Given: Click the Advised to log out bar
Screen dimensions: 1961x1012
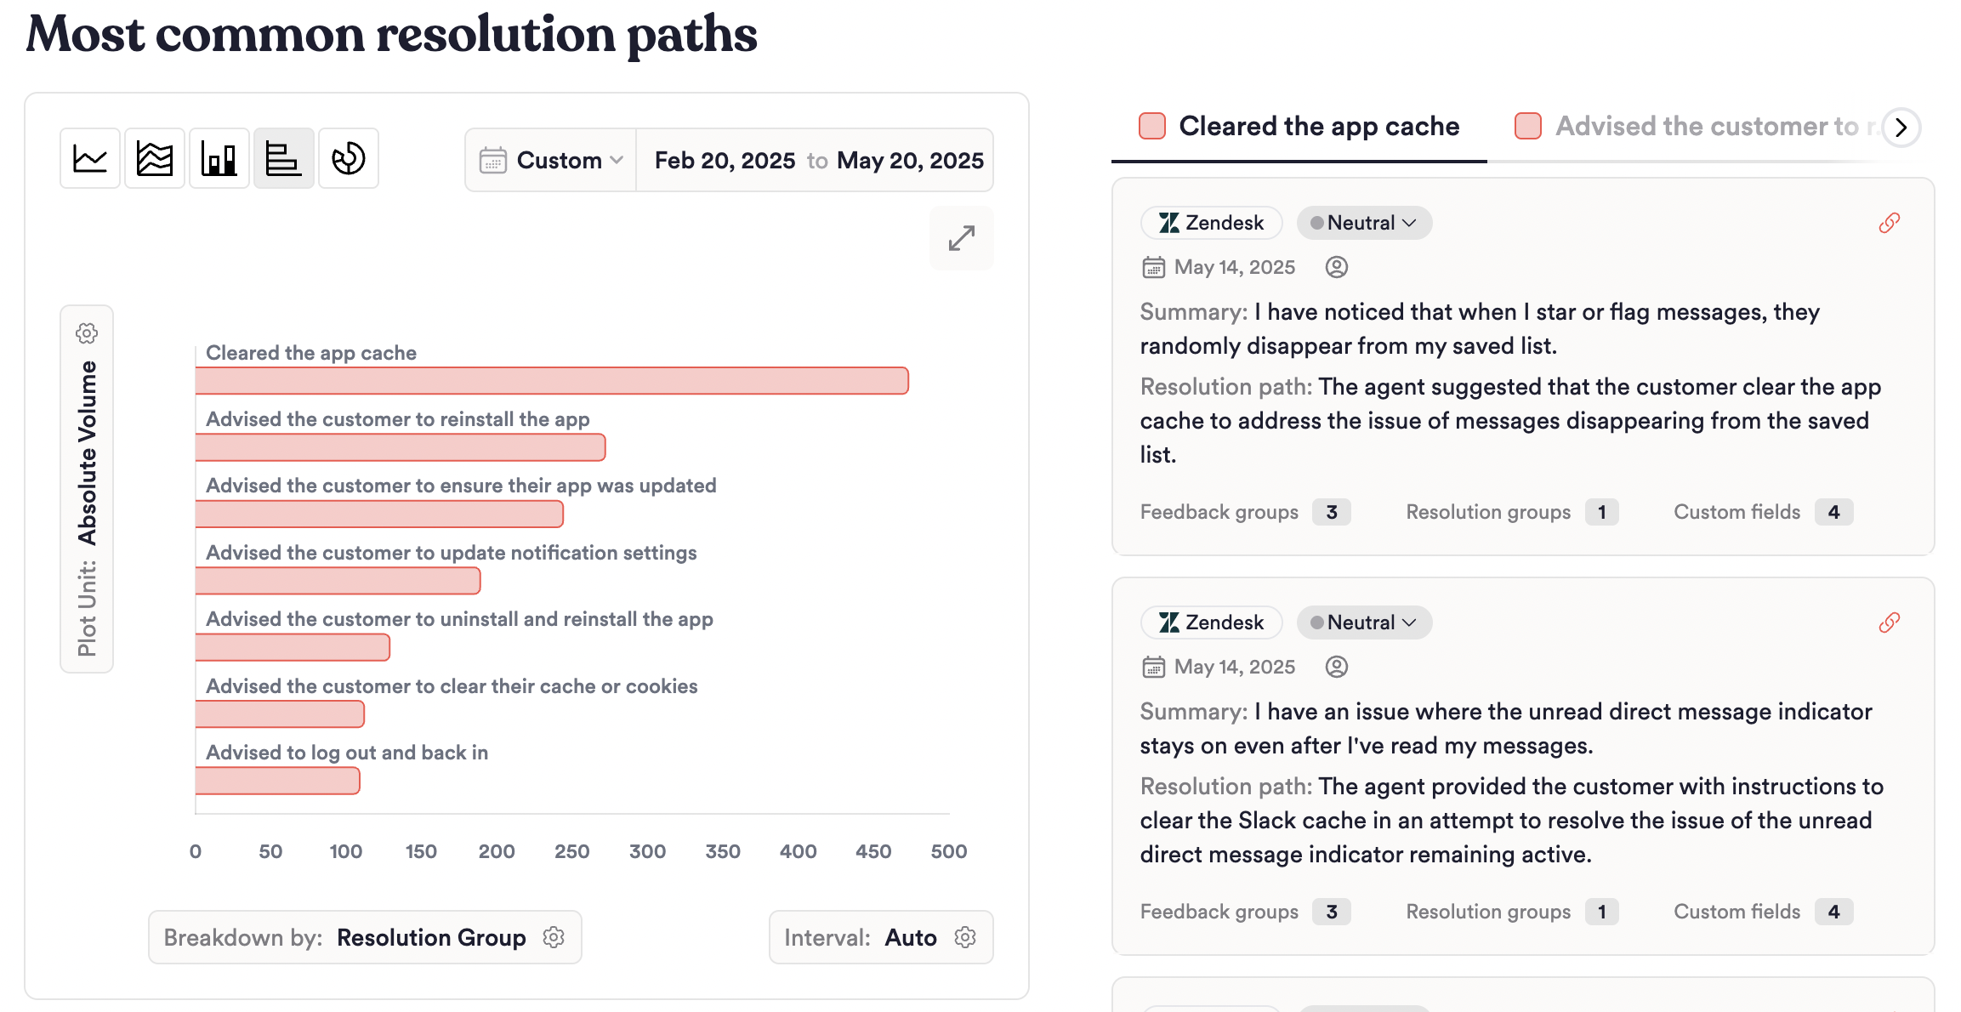Looking at the screenshot, I should [x=278, y=781].
